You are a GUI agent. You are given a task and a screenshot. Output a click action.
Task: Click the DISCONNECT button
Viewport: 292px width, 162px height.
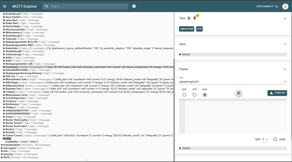point(267,6)
